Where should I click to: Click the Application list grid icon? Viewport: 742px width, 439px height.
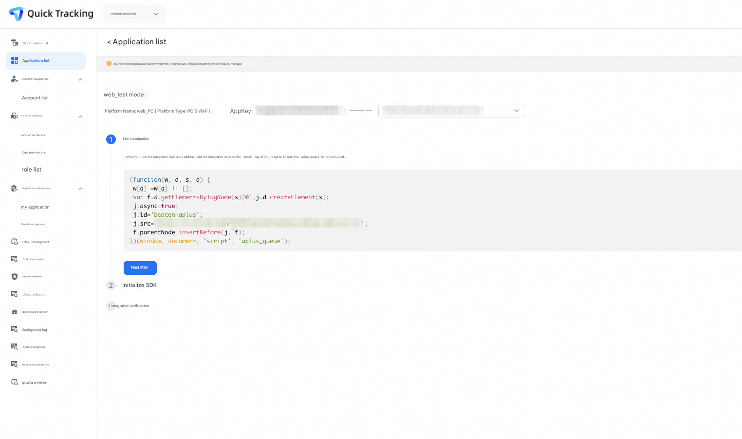15,60
